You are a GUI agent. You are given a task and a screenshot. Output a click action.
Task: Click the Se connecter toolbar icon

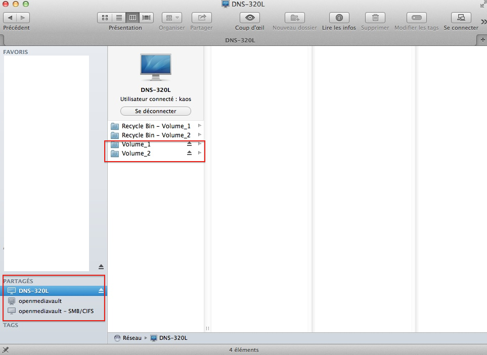click(461, 18)
